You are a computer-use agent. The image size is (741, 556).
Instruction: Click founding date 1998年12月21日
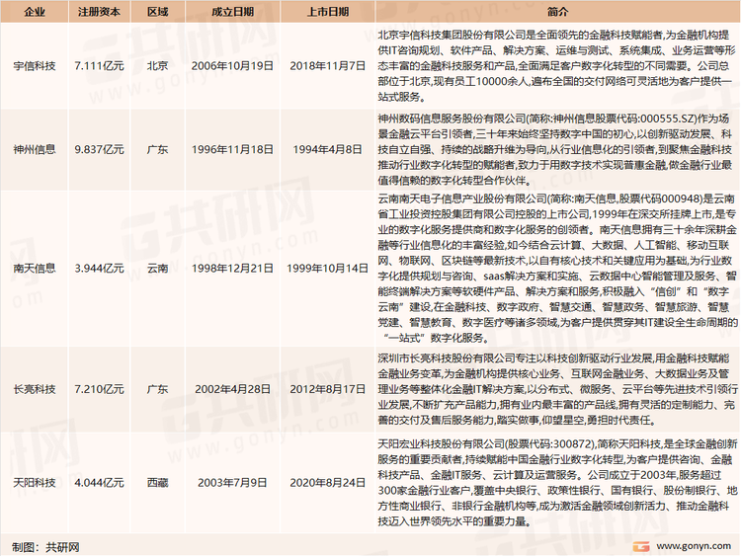232,269
